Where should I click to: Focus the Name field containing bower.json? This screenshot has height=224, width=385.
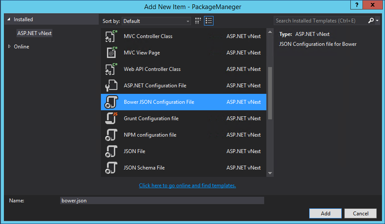coord(162,201)
